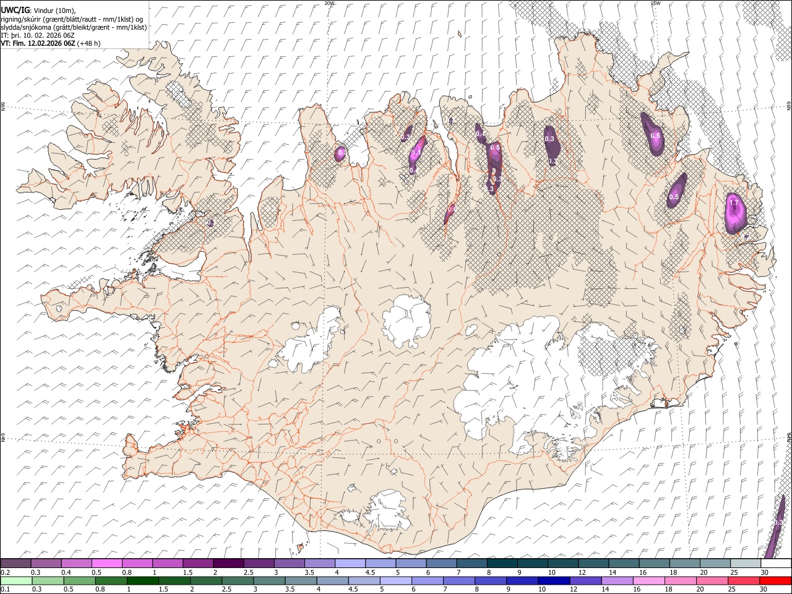The height and width of the screenshot is (594, 792).
Task: Pick the 2.5 grey-green swatch on the rain scale
Action: tap(238, 580)
